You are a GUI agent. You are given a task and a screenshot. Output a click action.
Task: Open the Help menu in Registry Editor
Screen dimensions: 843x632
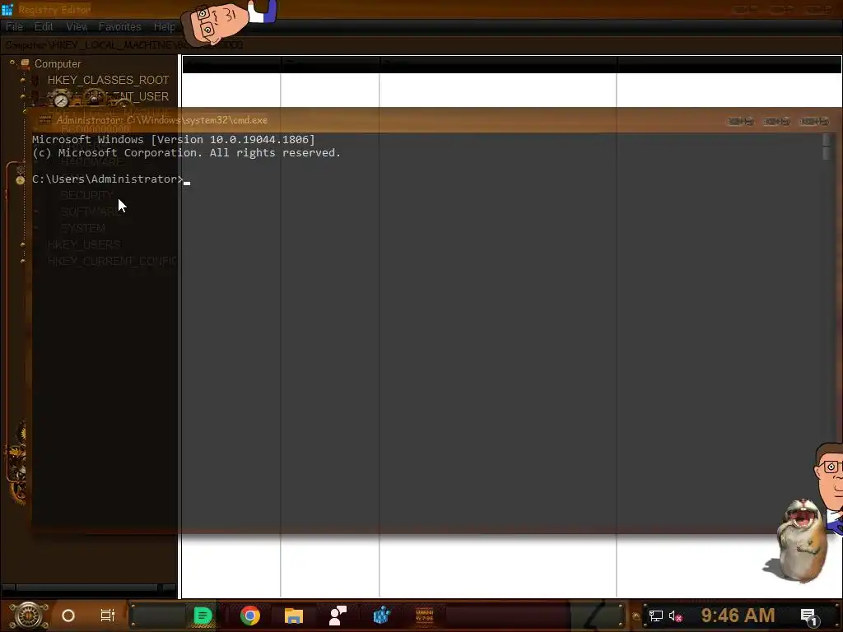pyautogui.click(x=164, y=27)
